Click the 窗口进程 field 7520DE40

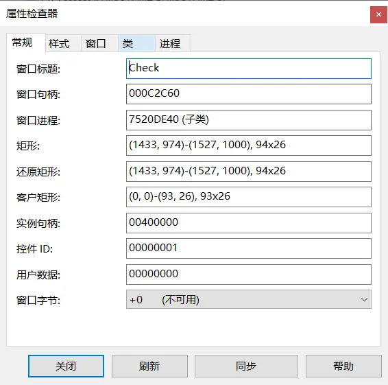(249, 120)
